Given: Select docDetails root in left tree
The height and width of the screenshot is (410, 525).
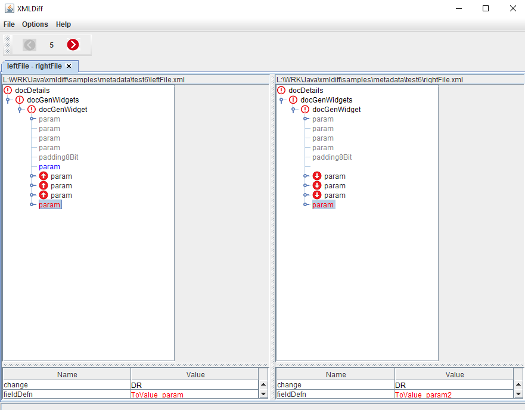Looking at the screenshot, I should pos(33,90).
